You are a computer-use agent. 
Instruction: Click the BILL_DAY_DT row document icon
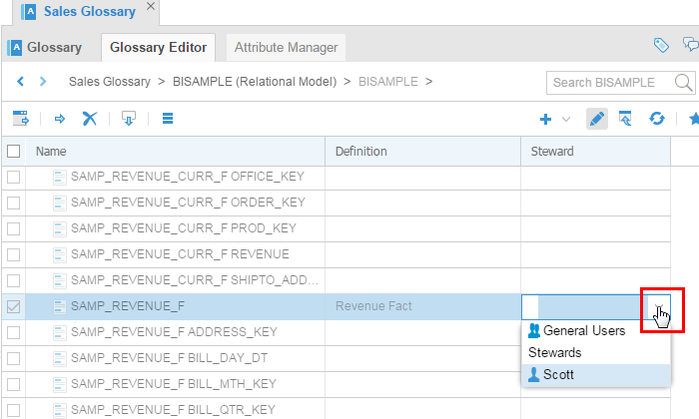(x=59, y=358)
